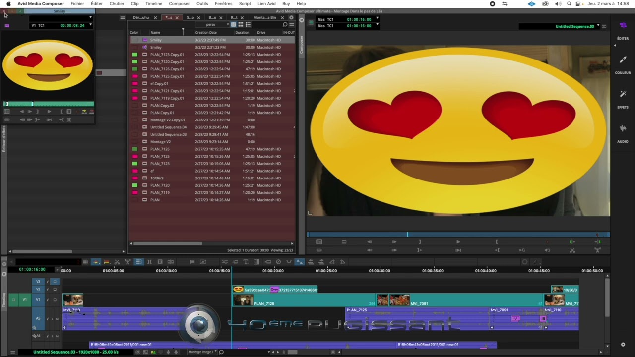Open the Timeline menu
This screenshot has height=357, width=635.
[x=154, y=3]
